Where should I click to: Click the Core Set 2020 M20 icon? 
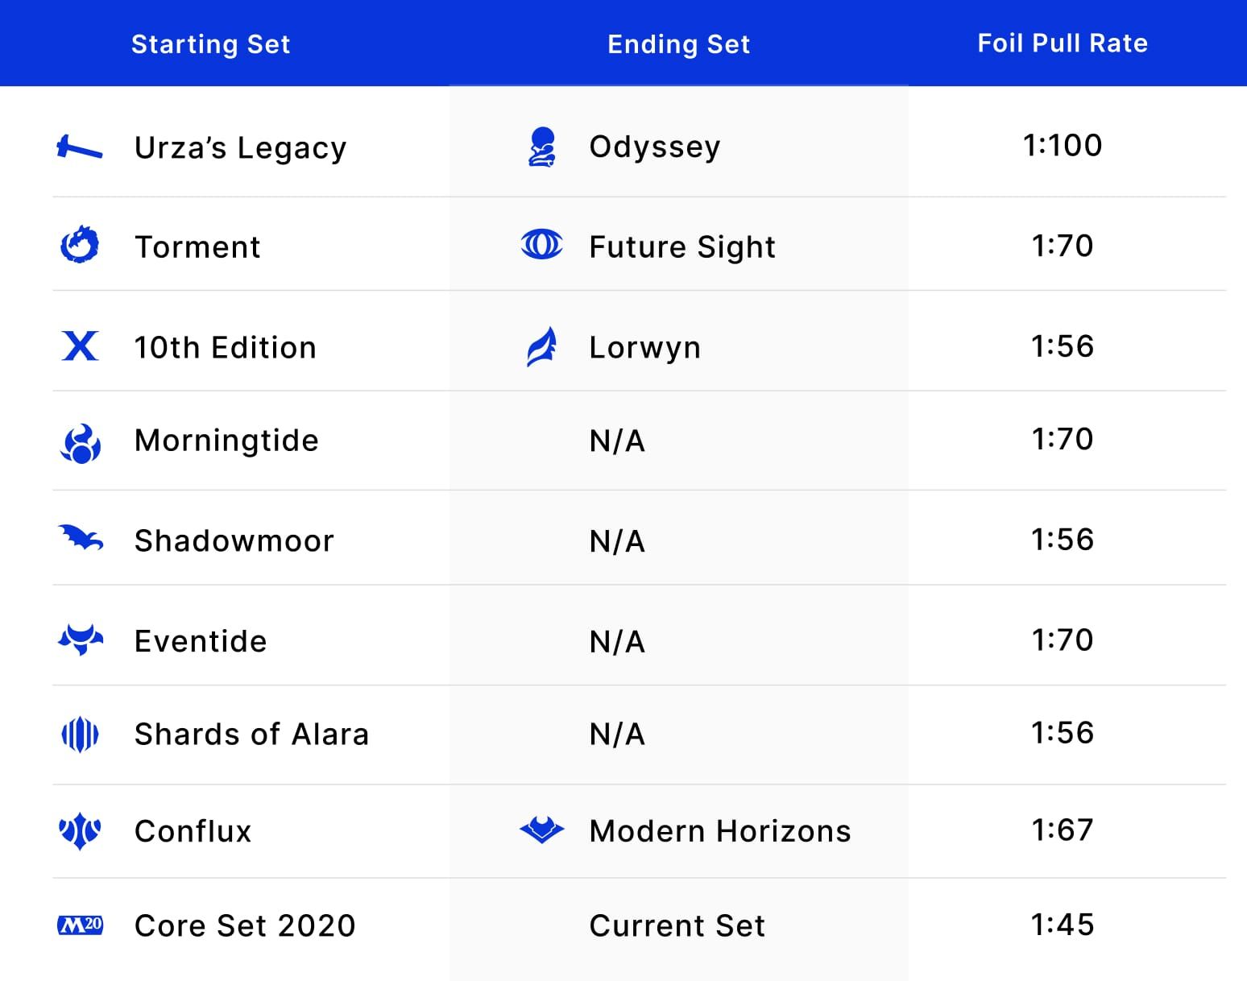[80, 925]
